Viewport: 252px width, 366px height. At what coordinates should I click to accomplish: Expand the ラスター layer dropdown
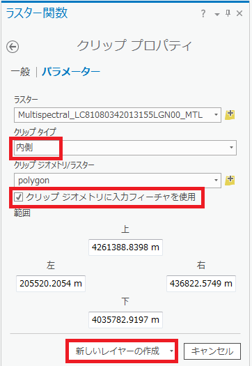point(216,115)
